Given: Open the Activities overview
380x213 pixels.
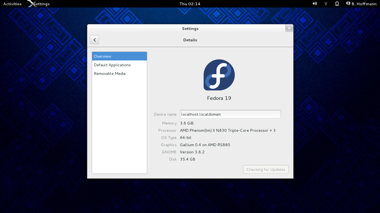Looking at the screenshot, I should pos(13,4).
